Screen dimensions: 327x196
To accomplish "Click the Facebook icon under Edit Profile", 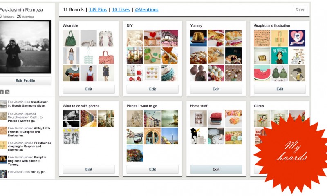I will [2, 92].
